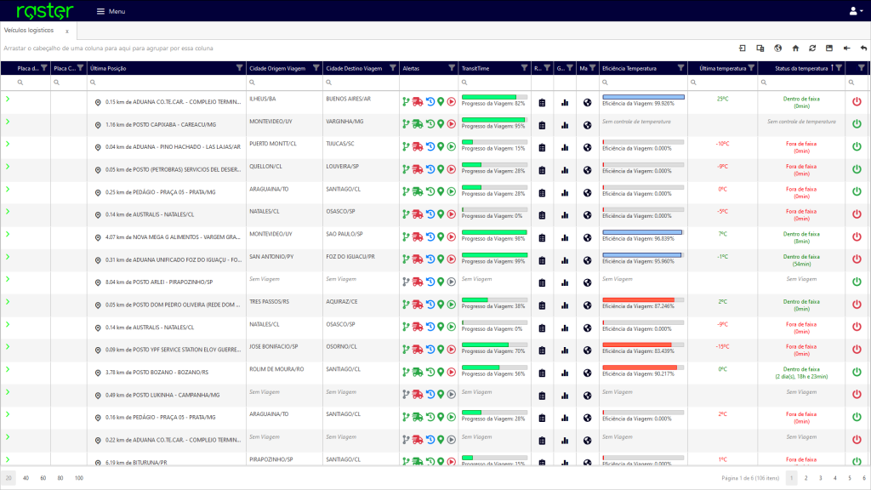Sort by Status da temperatura header
871x490 pixels.
(801, 68)
